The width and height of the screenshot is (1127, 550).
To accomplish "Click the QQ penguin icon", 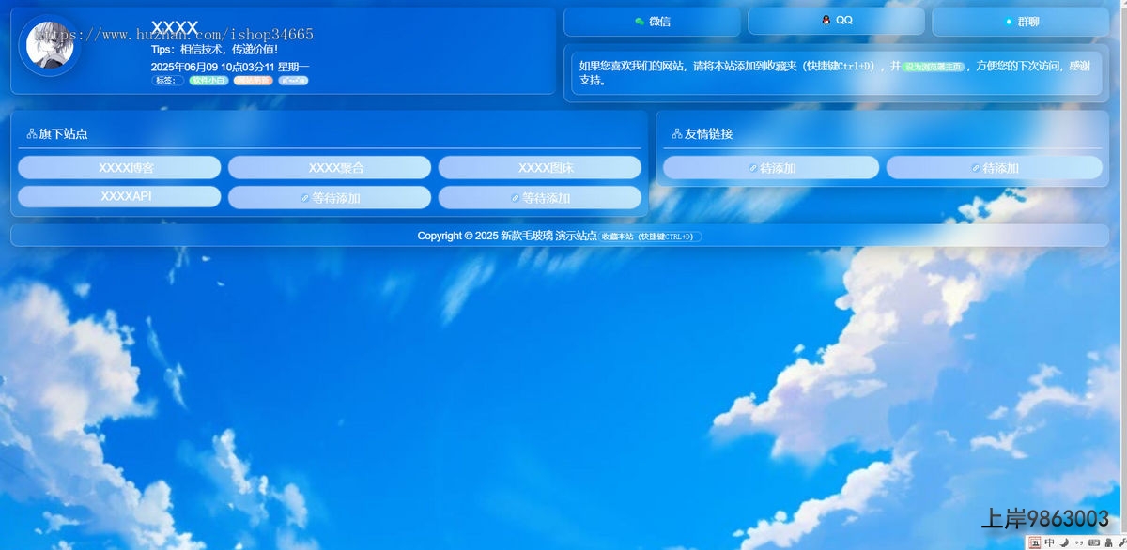I will coord(826,20).
